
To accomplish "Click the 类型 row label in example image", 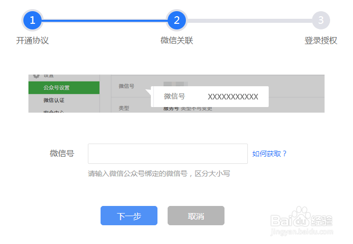I will tap(124, 108).
